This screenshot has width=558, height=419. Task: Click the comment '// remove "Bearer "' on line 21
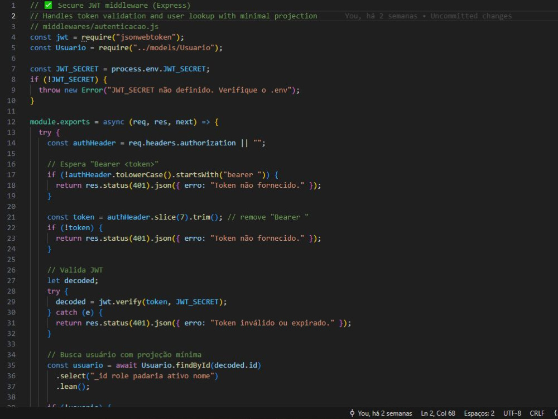pyautogui.click(x=268, y=217)
